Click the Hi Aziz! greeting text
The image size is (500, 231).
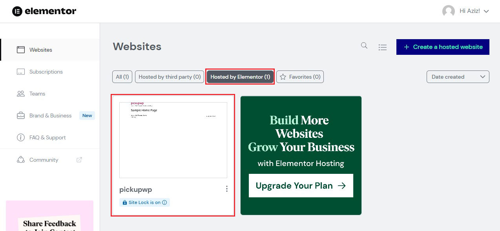(470, 11)
